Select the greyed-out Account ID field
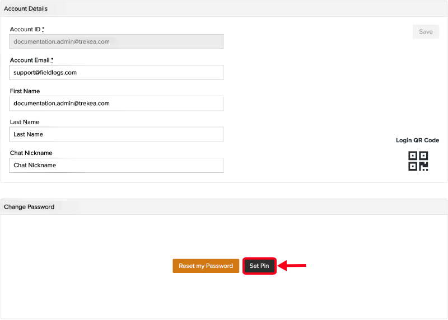This screenshot has width=448, height=320. (x=116, y=41)
